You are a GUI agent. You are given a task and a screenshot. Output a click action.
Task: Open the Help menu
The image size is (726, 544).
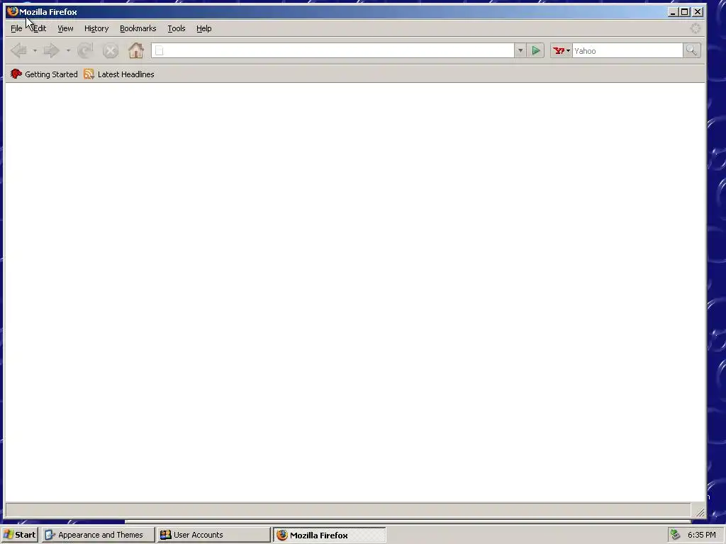point(203,28)
